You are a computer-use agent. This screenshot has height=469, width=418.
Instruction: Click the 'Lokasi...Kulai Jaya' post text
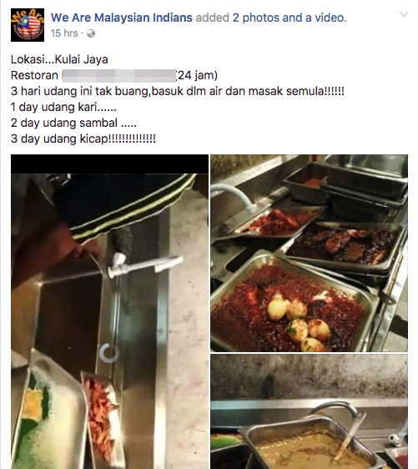click(x=59, y=59)
